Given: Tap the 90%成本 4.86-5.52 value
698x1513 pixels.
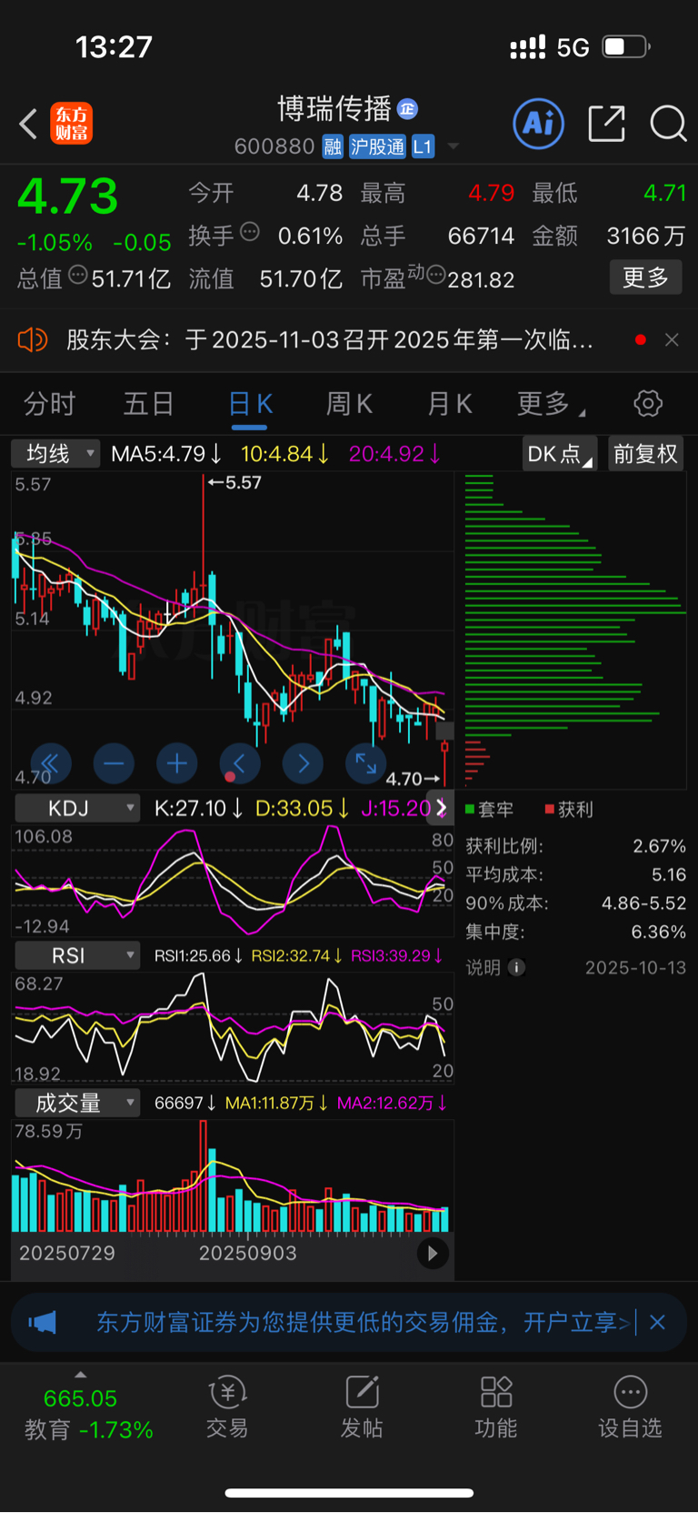Looking at the screenshot, I should 643,903.
